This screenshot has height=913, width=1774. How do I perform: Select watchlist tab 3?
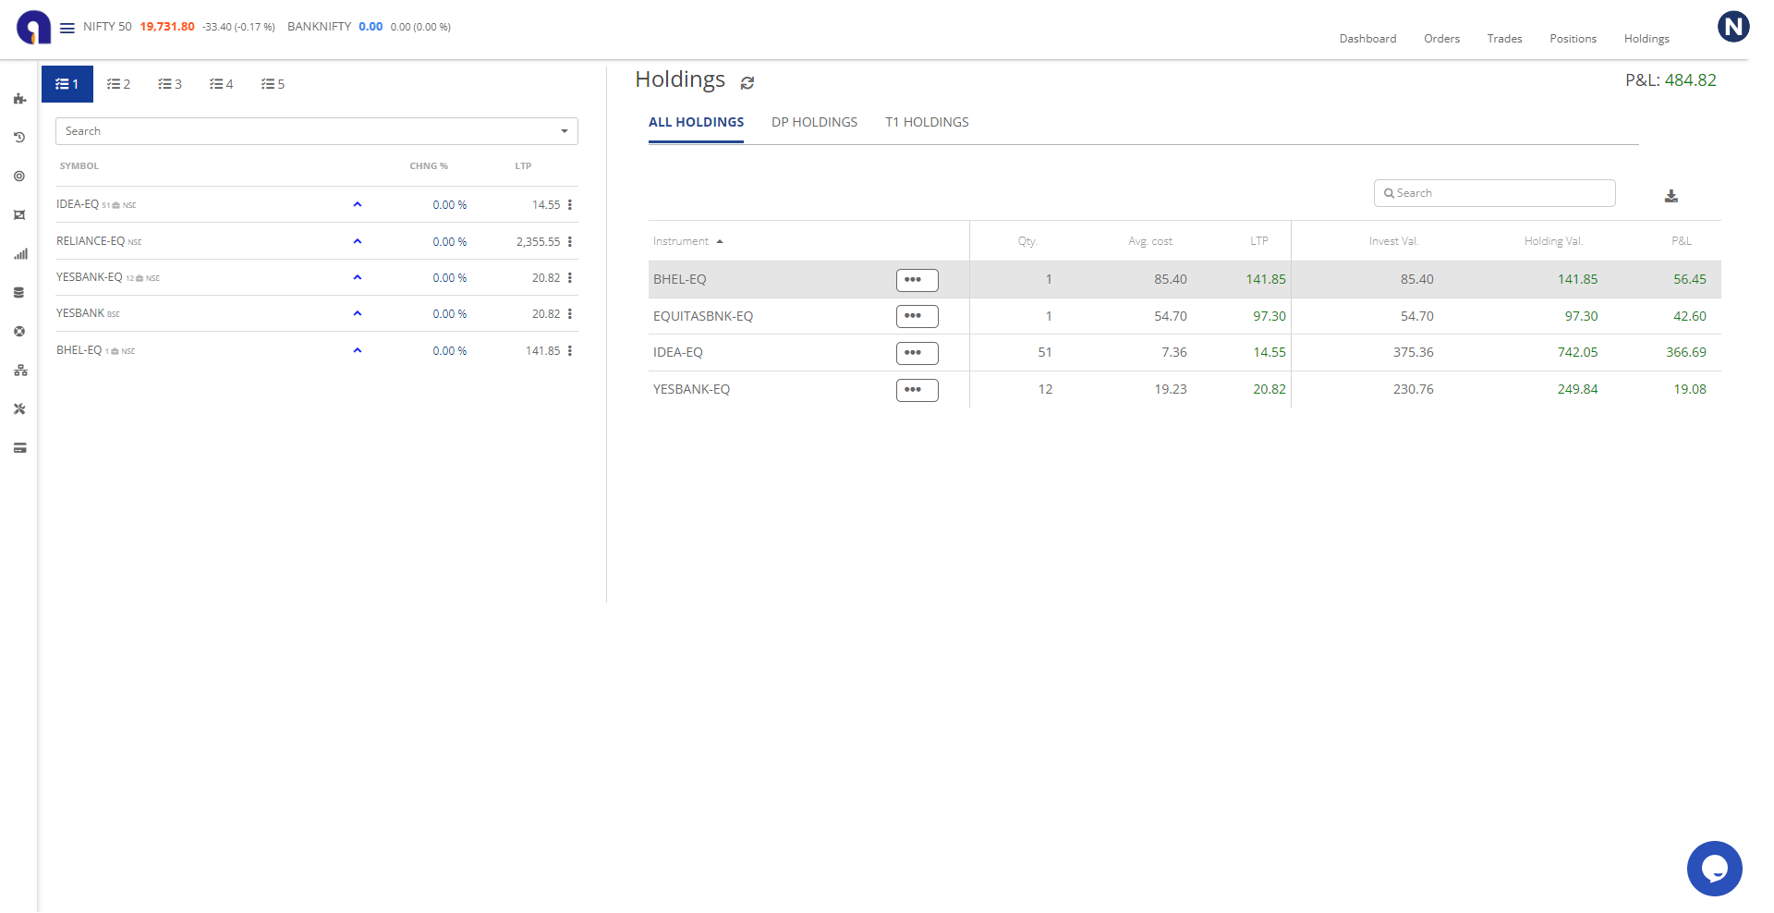click(x=170, y=84)
